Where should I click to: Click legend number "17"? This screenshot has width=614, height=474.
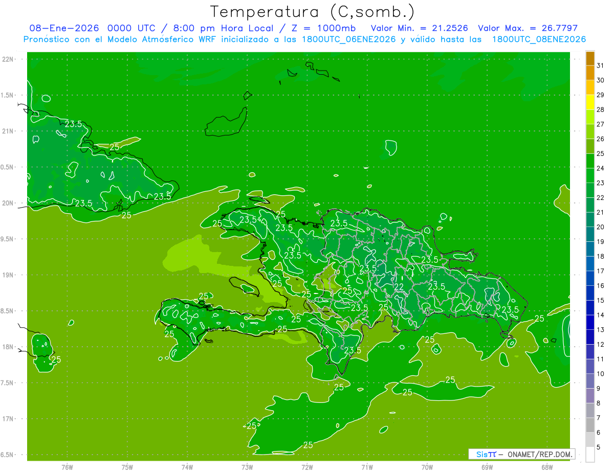coord(600,271)
